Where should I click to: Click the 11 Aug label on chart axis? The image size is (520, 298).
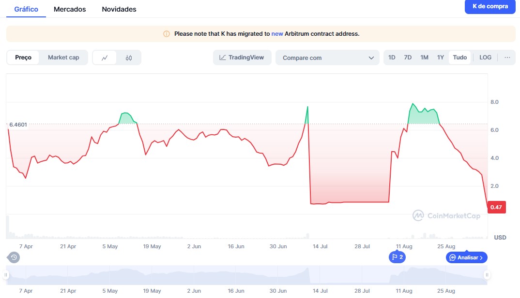(x=404, y=246)
